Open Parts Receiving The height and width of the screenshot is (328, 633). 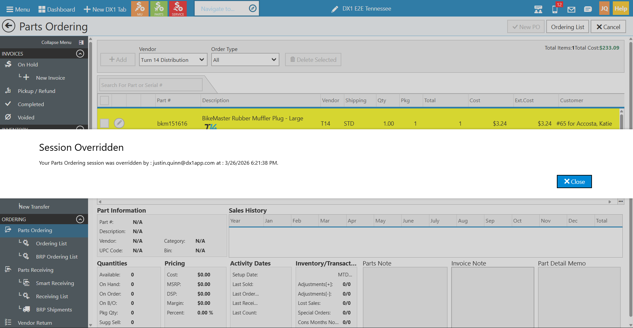coord(35,270)
